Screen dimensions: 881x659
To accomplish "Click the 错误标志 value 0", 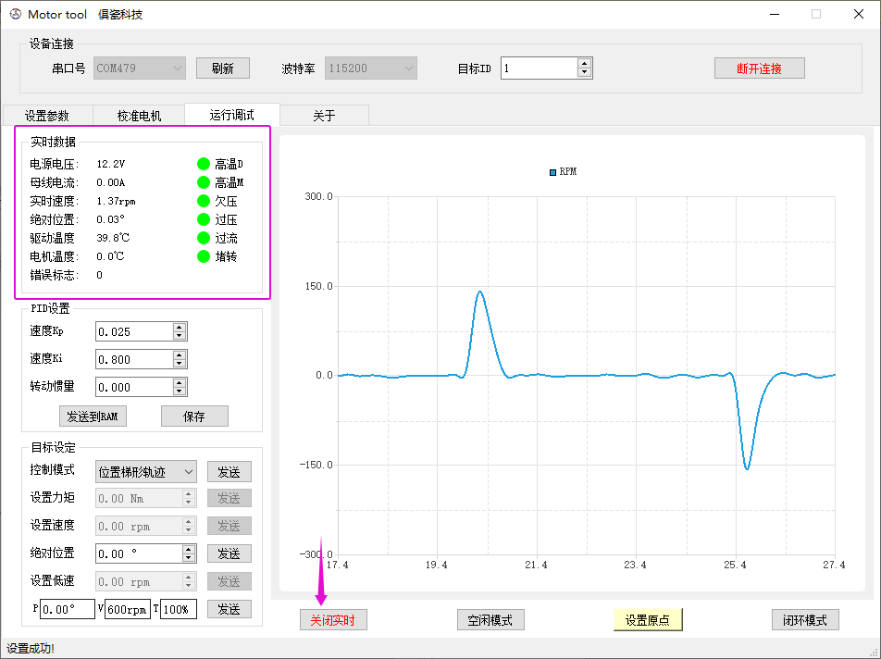I will 99,275.
